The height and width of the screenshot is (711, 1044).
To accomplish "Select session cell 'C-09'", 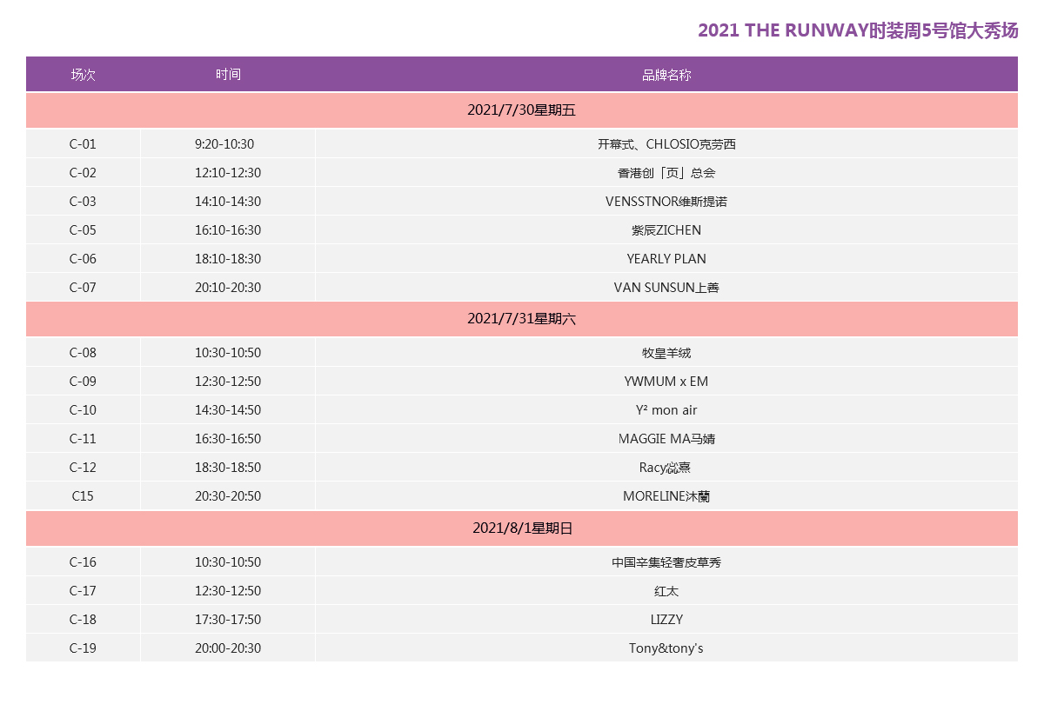I will pyautogui.click(x=84, y=382).
